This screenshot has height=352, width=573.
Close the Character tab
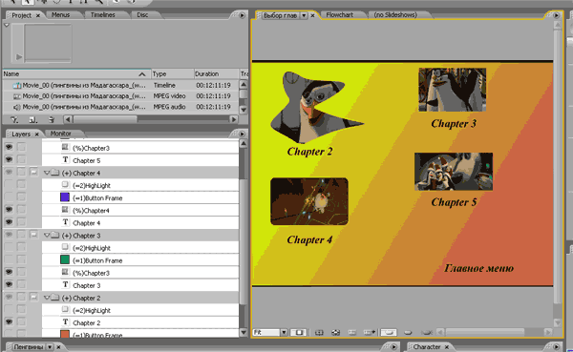coord(447,347)
